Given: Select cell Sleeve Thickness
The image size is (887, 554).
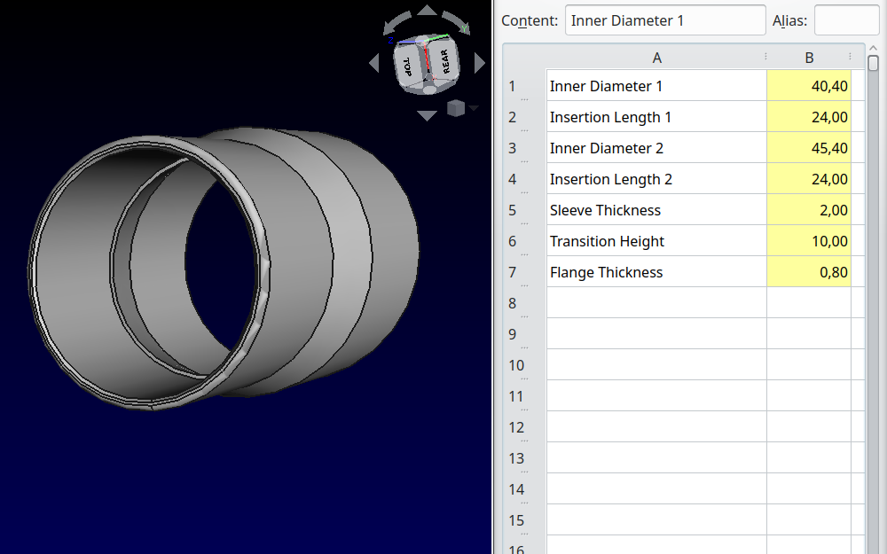Looking at the screenshot, I should click(x=656, y=210).
